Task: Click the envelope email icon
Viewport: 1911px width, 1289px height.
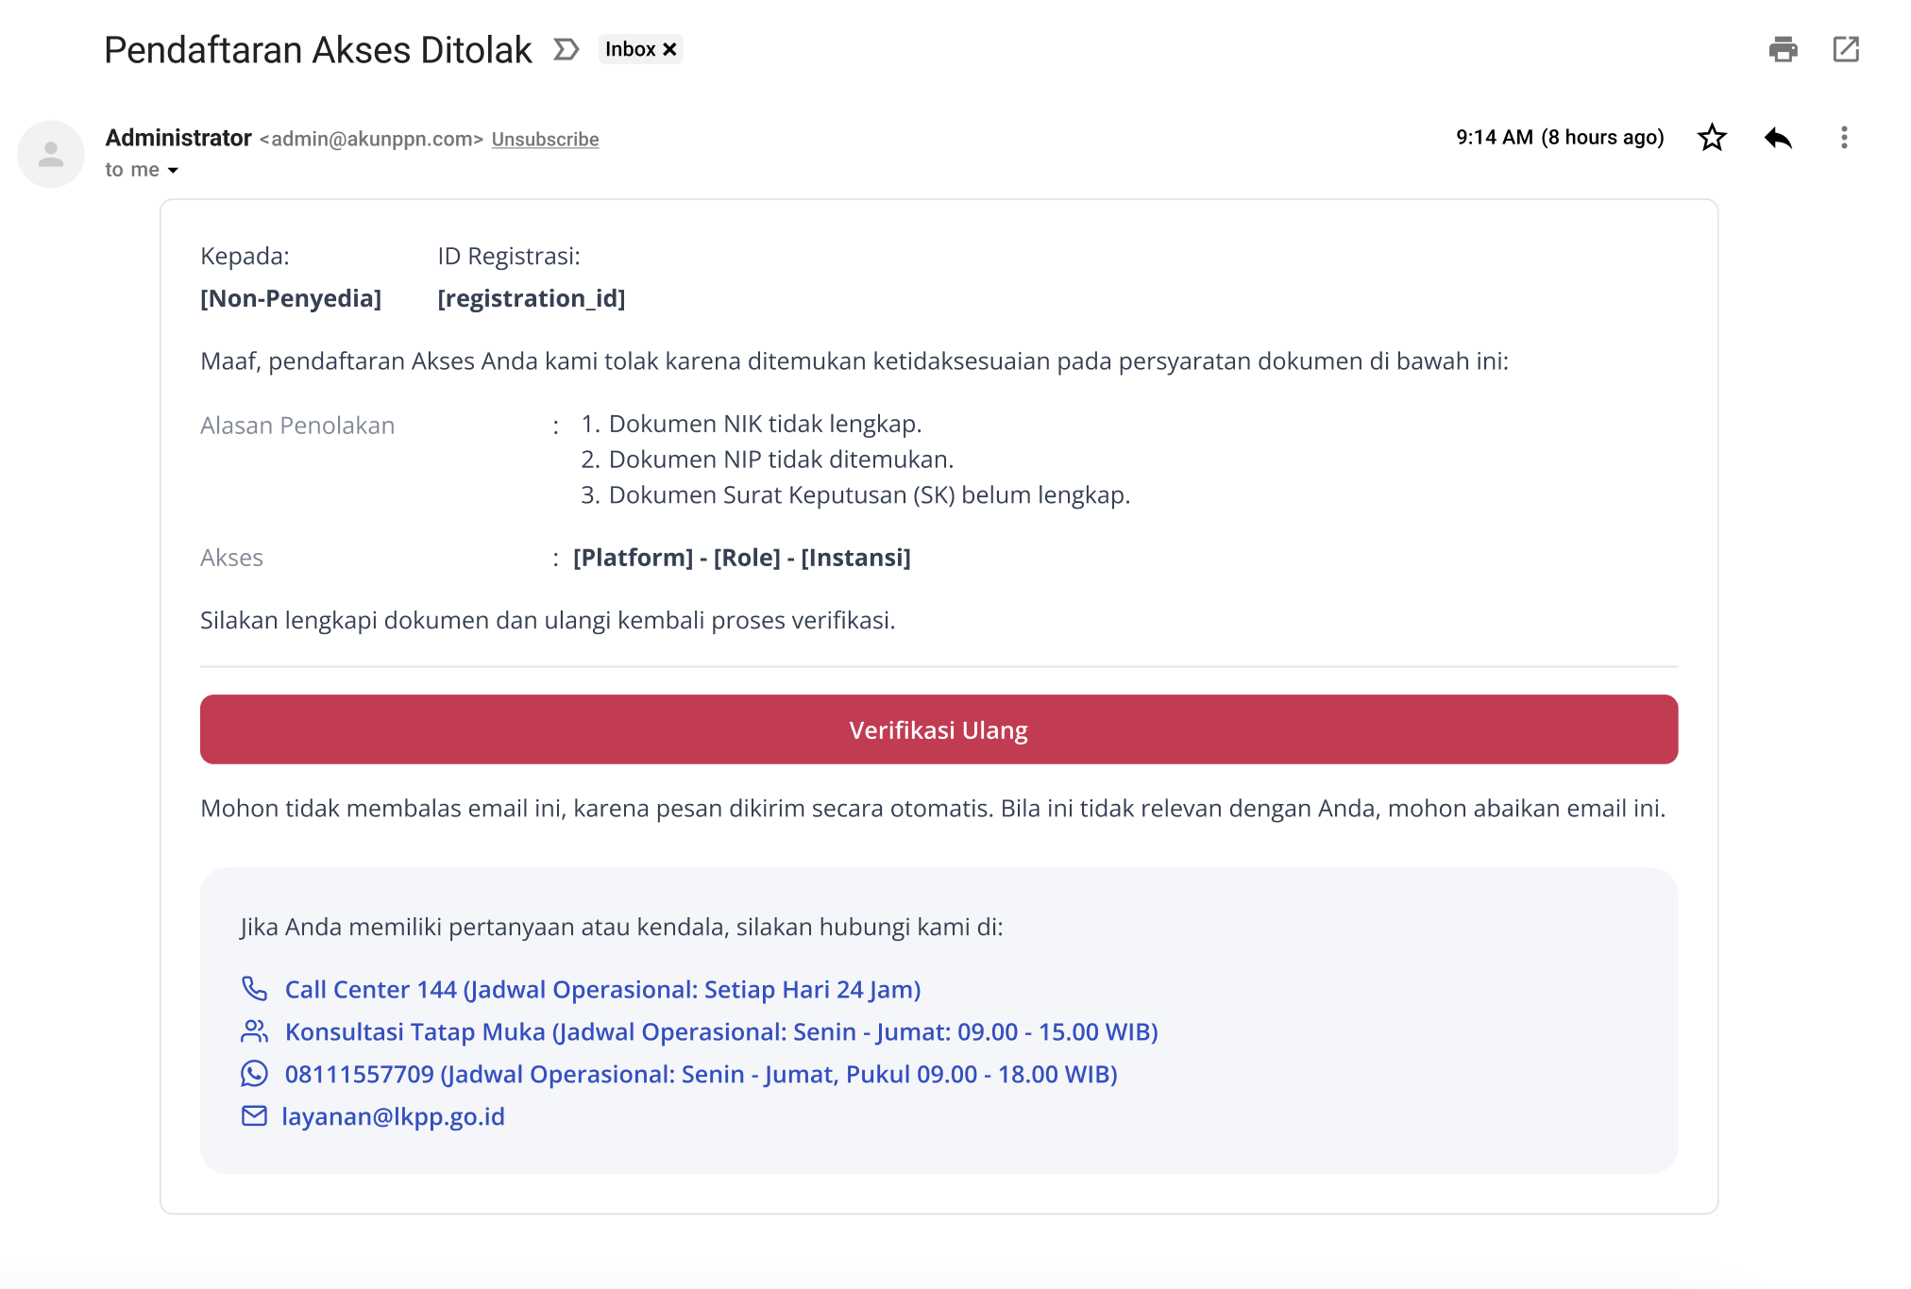Action: click(254, 1116)
